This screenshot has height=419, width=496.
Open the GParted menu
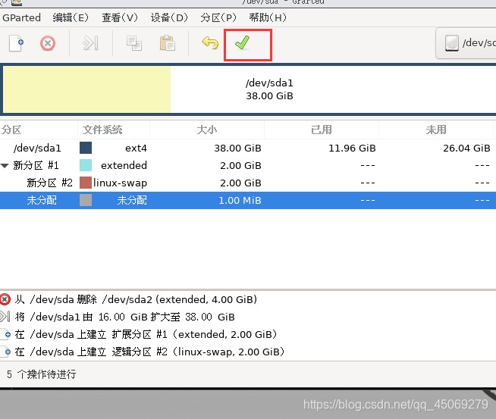click(21, 17)
